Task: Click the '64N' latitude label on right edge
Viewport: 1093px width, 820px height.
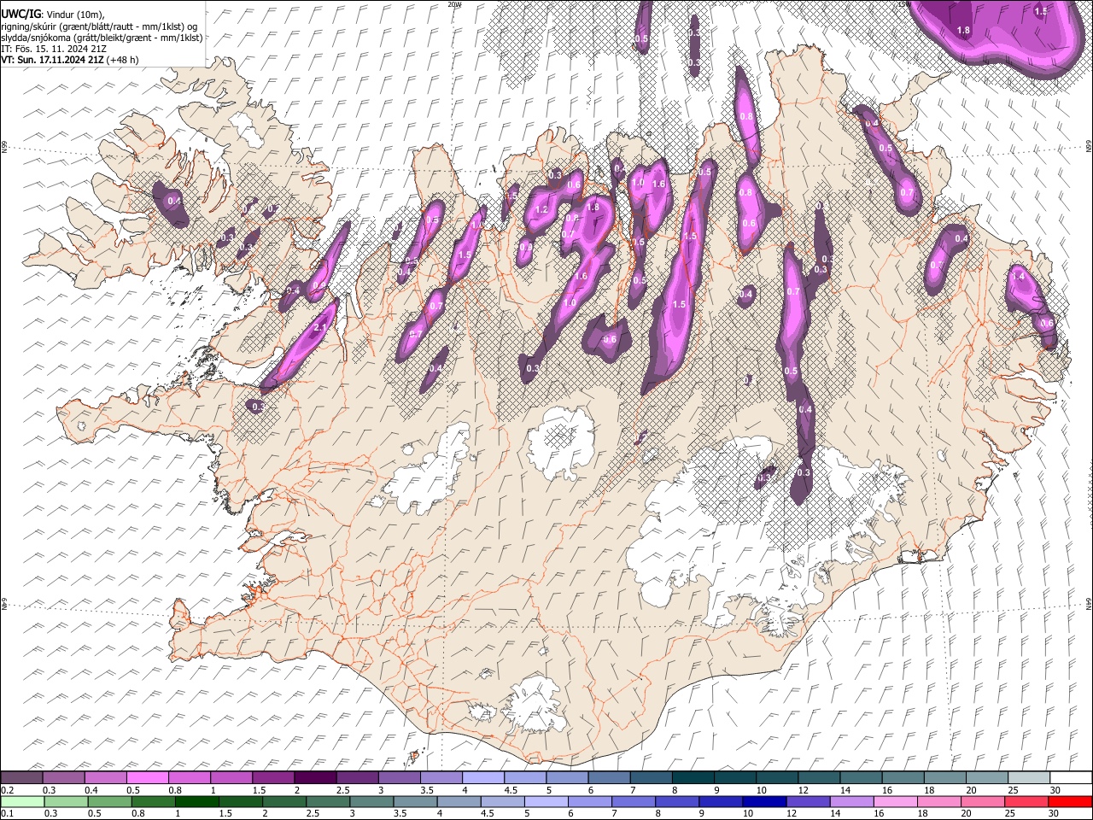Action: tap(1089, 603)
